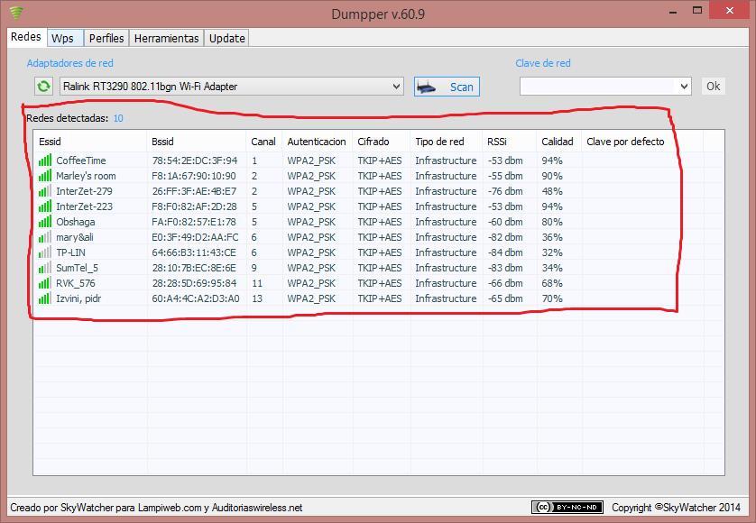Click the -84 dbm RSSi value

(x=505, y=252)
